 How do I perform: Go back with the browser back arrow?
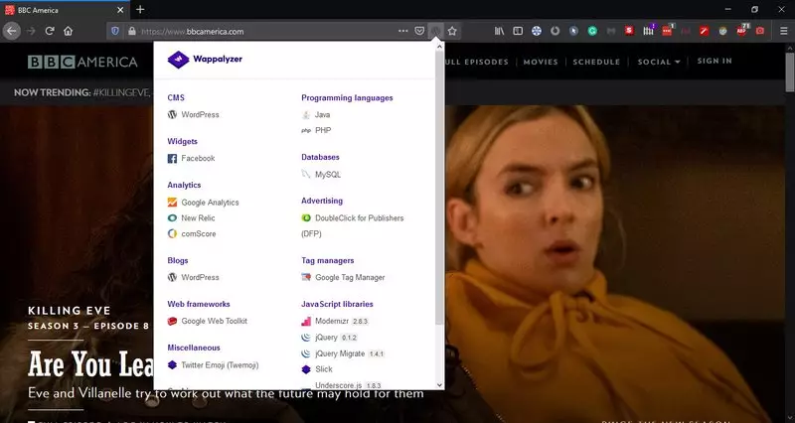[x=11, y=31]
